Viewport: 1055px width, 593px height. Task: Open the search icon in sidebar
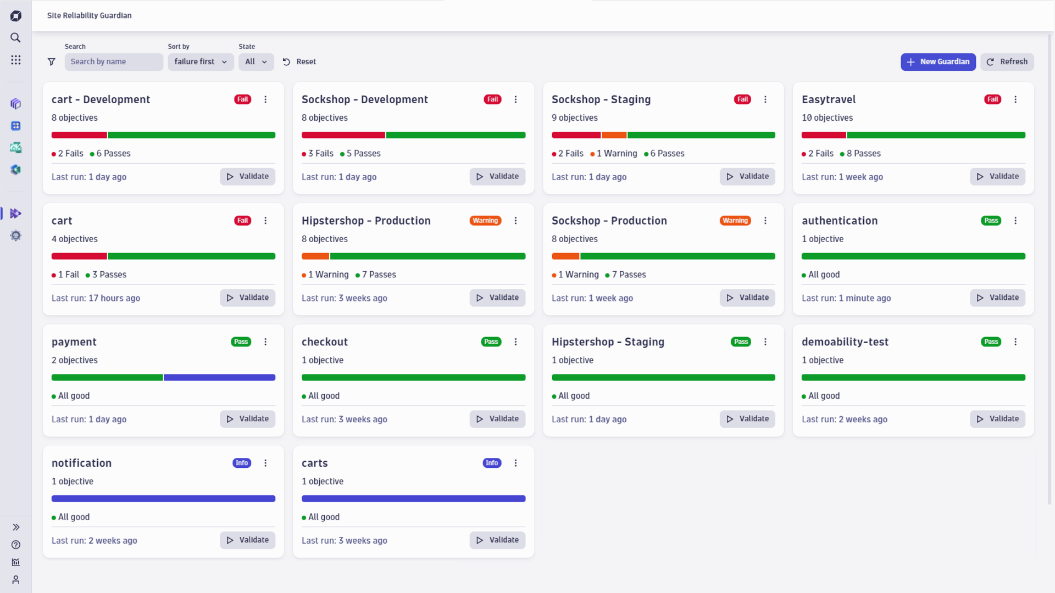[x=15, y=38]
